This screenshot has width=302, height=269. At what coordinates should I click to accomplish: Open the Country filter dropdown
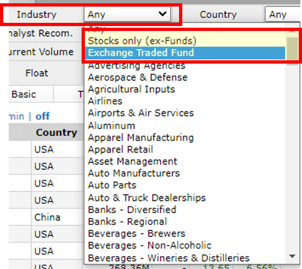coord(283,14)
